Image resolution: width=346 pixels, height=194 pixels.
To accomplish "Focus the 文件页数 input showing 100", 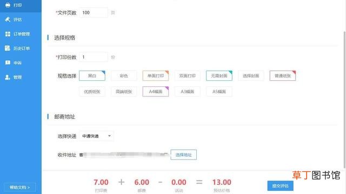I will 94,13.
